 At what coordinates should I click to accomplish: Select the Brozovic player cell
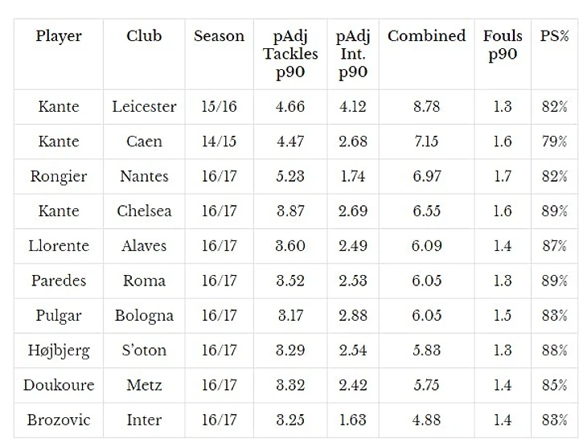(59, 420)
